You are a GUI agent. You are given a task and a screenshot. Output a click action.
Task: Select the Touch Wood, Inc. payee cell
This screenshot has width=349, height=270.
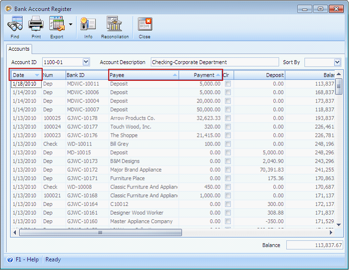(x=143, y=127)
